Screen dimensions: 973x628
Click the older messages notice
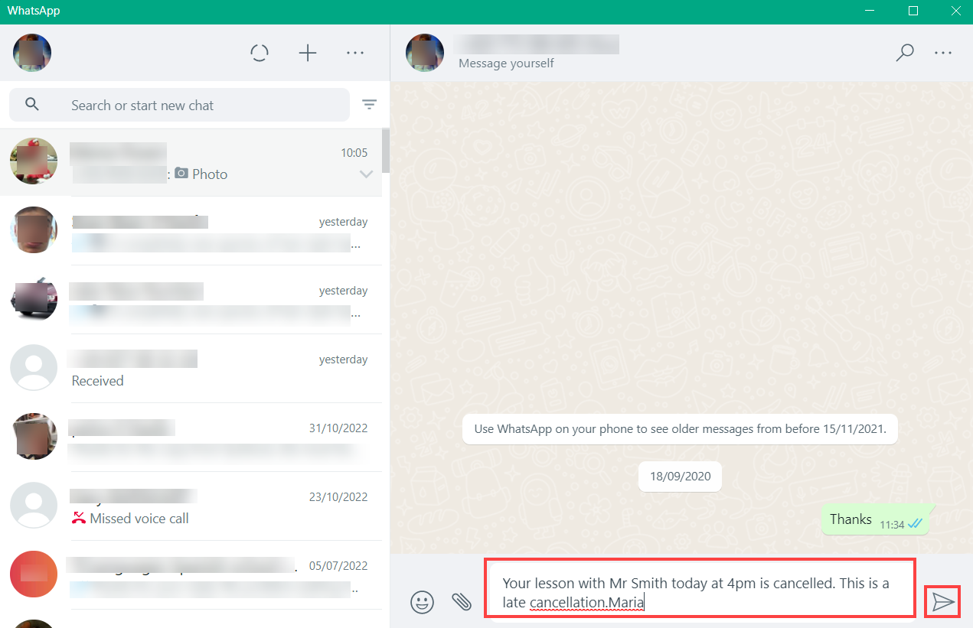[680, 429]
